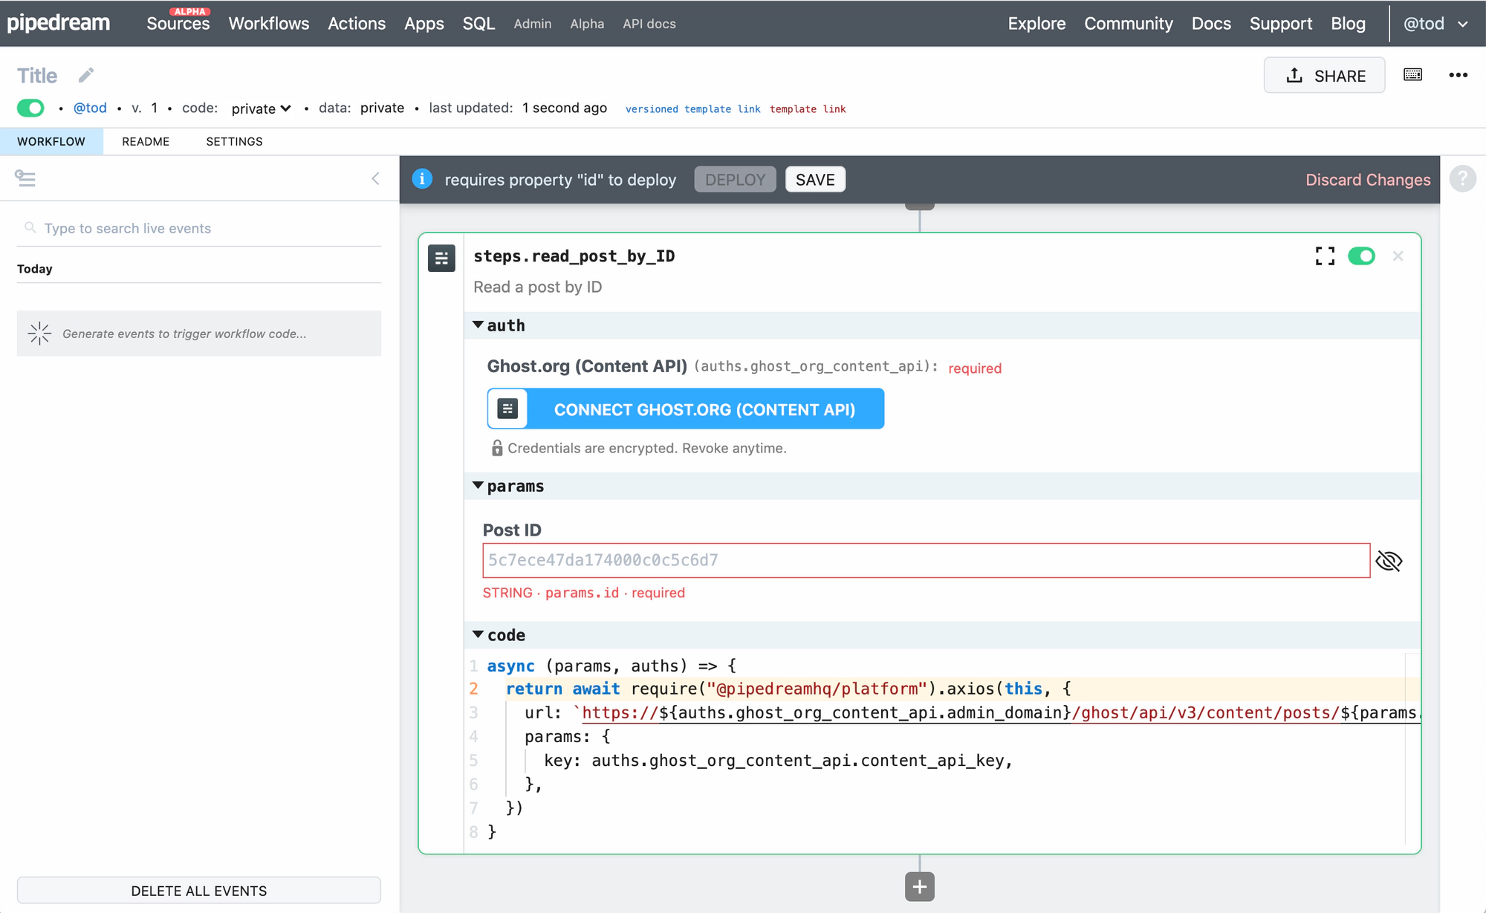Click the event inspector list icon
The height and width of the screenshot is (913, 1486).
coord(25,178)
